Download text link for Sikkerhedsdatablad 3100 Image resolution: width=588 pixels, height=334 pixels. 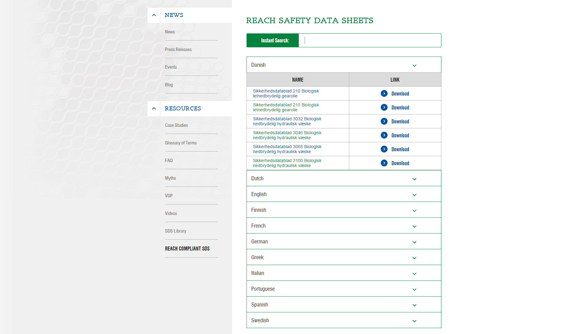pyautogui.click(x=400, y=163)
